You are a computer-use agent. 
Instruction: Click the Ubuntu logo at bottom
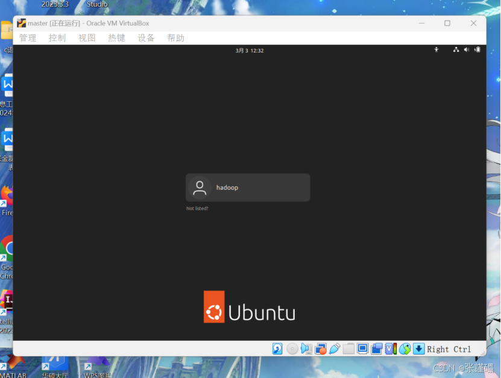(x=249, y=307)
